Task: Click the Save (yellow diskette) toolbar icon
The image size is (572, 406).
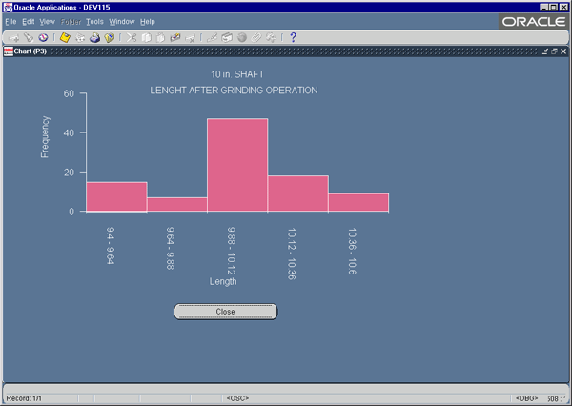Action: pyautogui.click(x=65, y=37)
